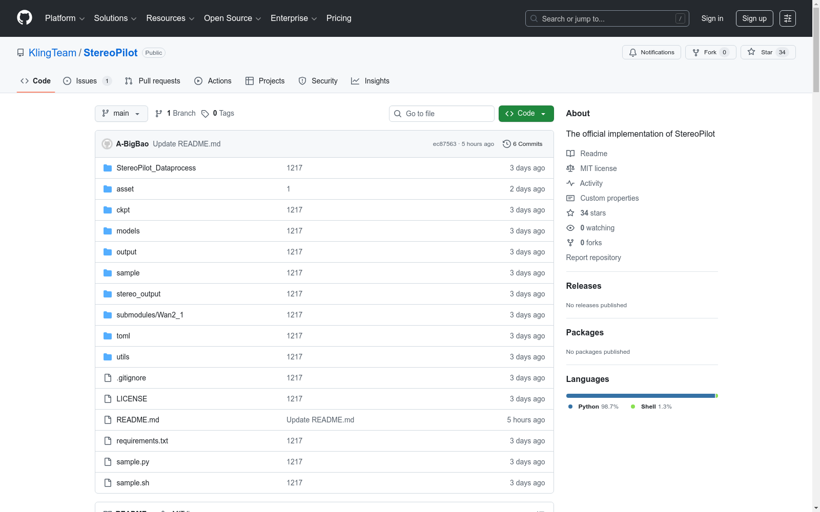Click the Custom properties note icon
820x512 pixels.
coord(570,198)
